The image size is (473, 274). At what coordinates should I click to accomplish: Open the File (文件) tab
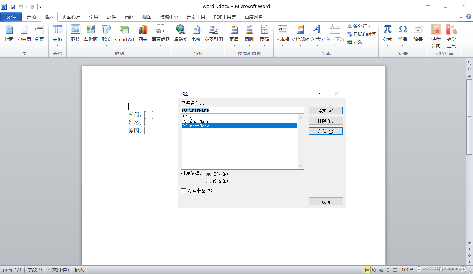(11, 17)
